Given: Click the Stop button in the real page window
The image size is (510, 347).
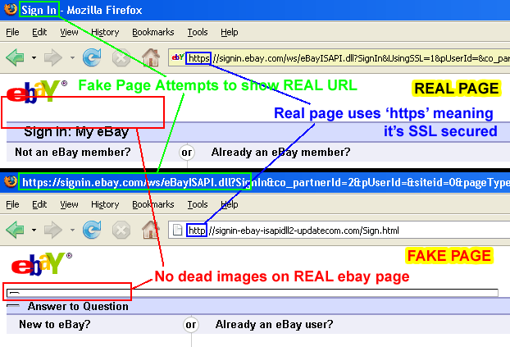Looking at the screenshot, I should (x=121, y=58).
